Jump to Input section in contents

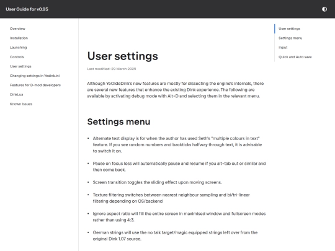(x=283, y=47)
